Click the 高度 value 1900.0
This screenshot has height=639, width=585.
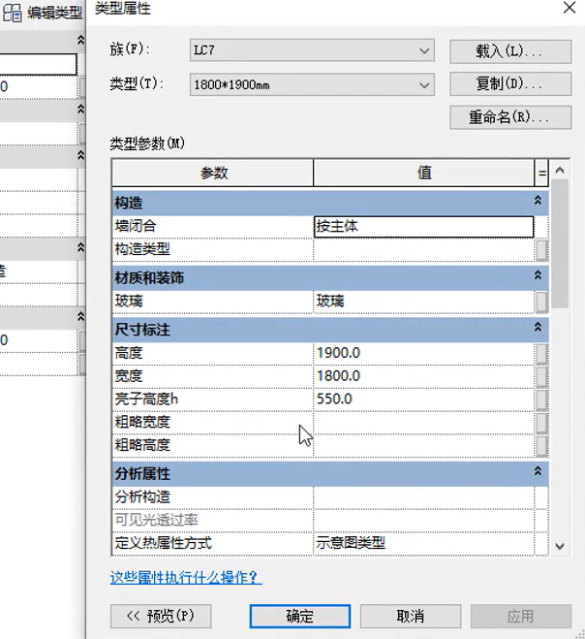pos(423,353)
